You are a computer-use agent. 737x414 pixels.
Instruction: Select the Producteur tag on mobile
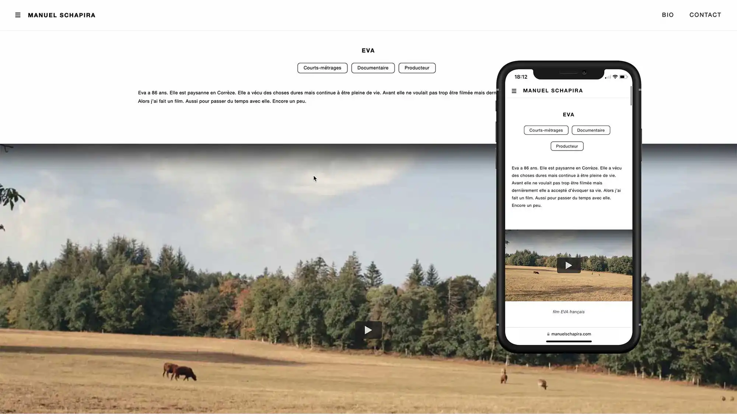567,146
